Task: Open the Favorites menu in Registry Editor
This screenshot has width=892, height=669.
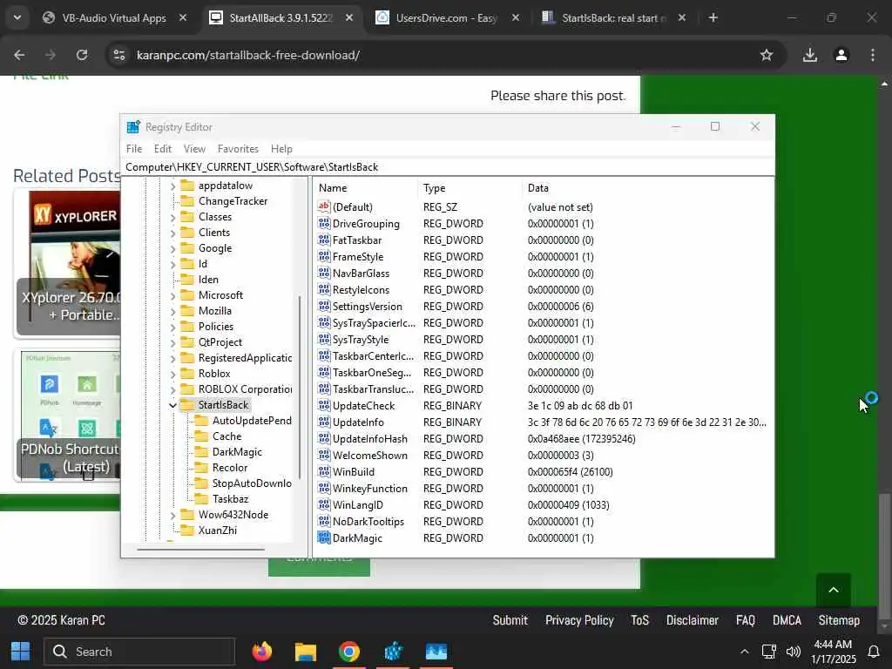Action: point(238,149)
